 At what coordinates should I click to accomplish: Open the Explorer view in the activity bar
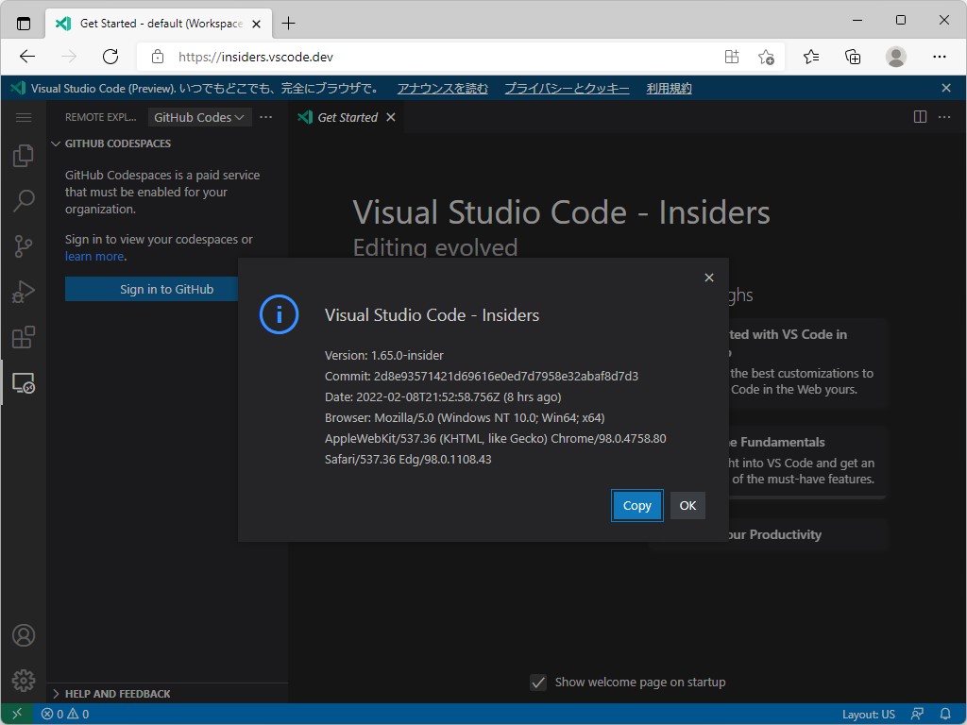(x=23, y=155)
